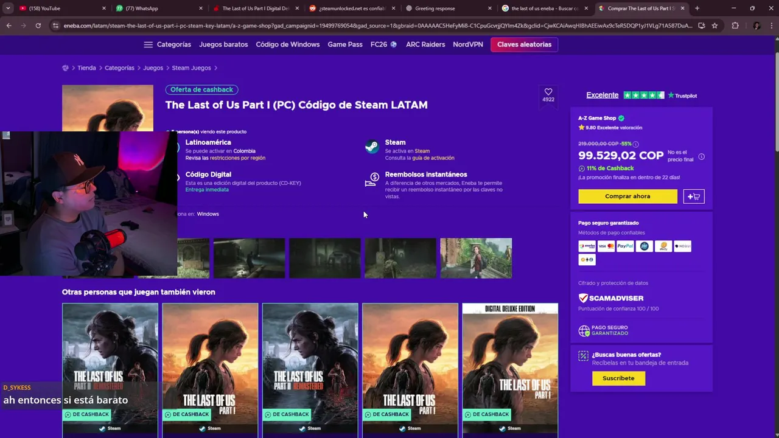This screenshot has width=779, height=438.
Task: Click the verified badge next to A-Z Game Shop
Action: pos(621,118)
